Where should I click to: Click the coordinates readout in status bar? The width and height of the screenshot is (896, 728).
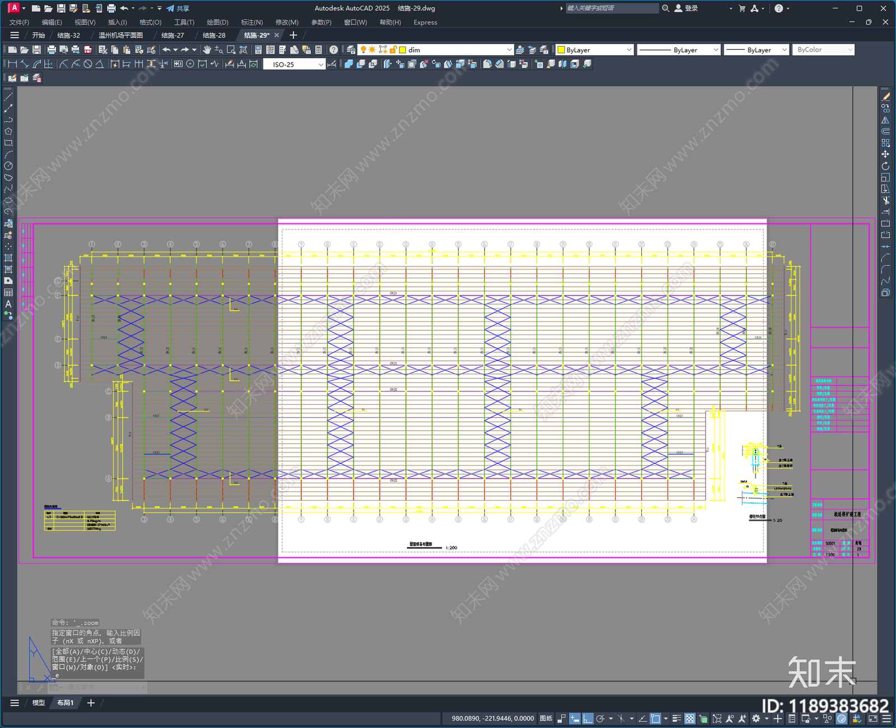coord(493,718)
